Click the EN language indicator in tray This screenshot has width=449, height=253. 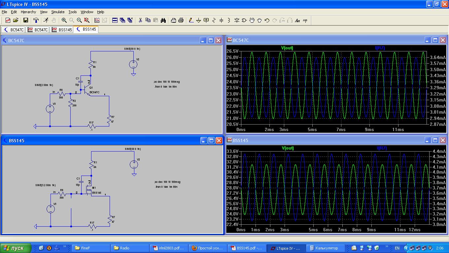397,248
